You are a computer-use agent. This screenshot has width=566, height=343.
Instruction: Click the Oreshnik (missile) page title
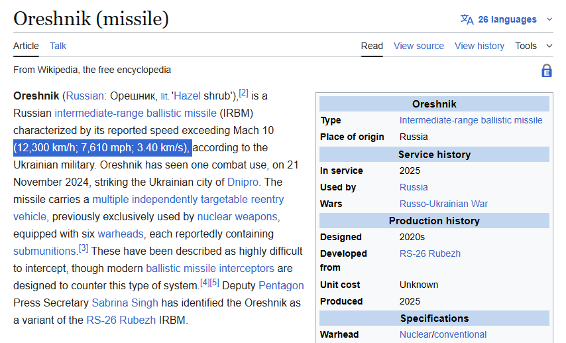(91, 19)
